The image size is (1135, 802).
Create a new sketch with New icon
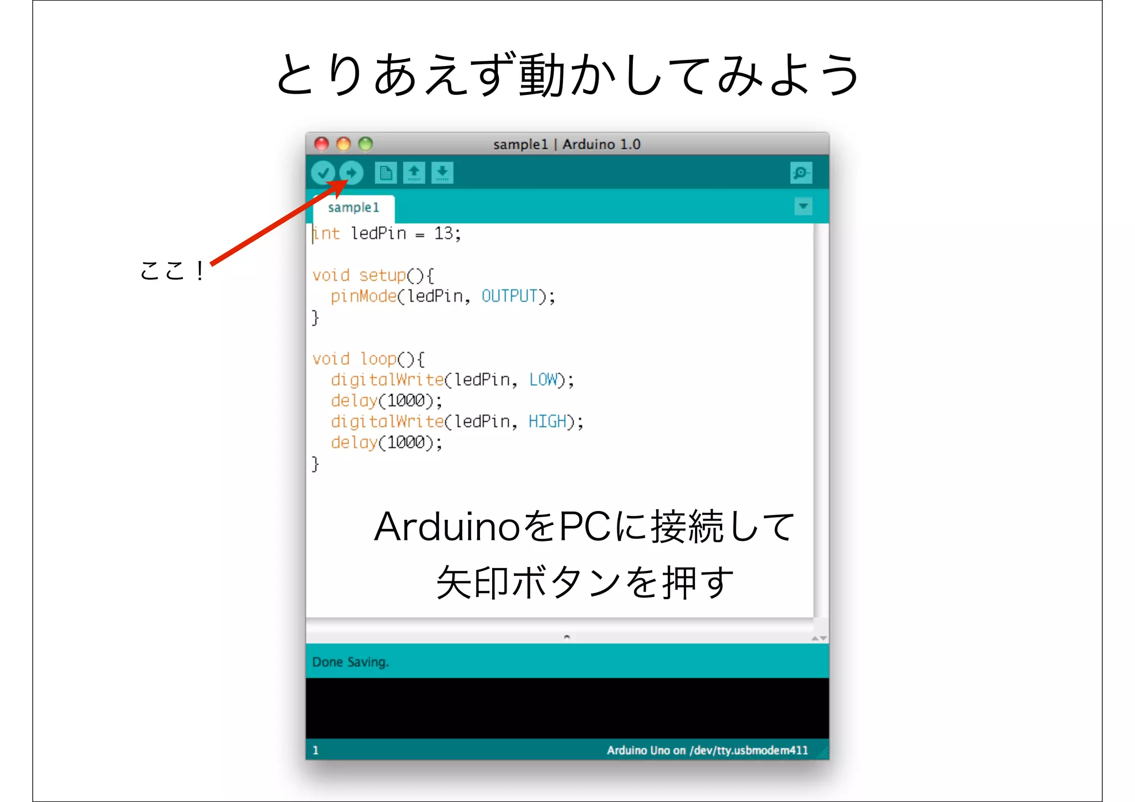coord(386,173)
